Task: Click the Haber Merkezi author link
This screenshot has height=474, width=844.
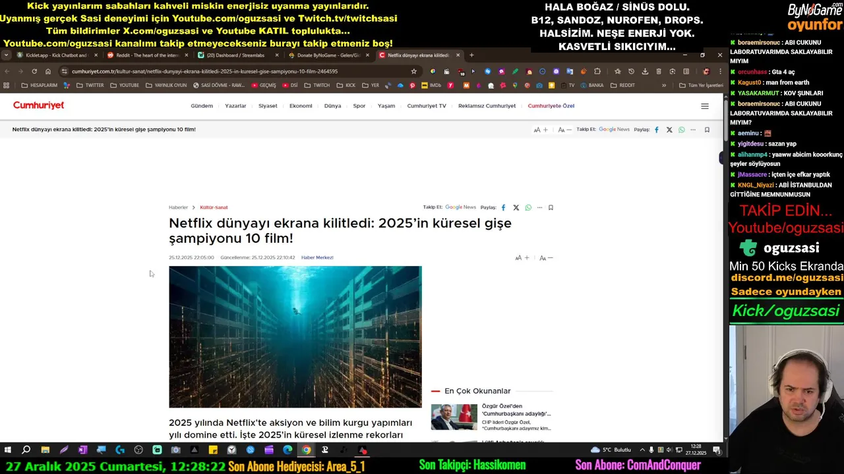Action: pyautogui.click(x=317, y=257)
